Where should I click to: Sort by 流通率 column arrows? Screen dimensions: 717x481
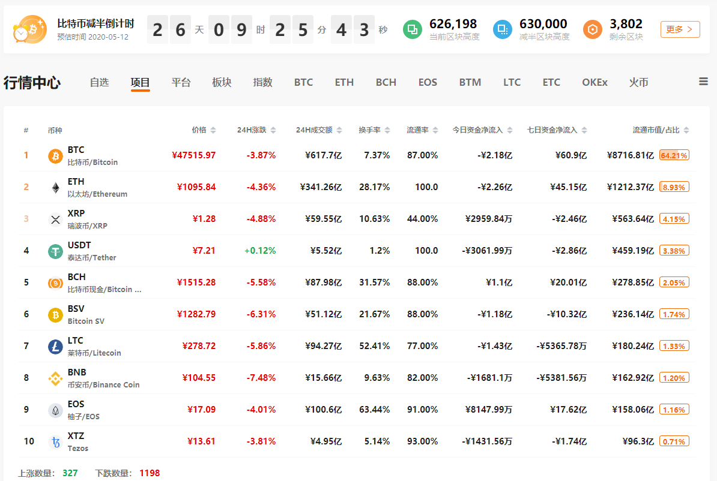[435, 130]
